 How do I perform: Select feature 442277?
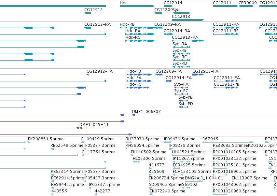pos(103,191)
